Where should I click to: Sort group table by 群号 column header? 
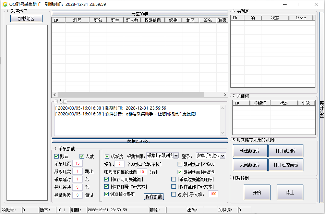[77, 20]
